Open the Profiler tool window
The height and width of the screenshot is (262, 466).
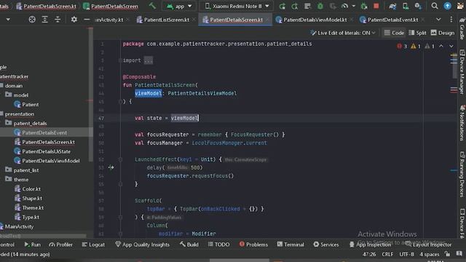pyautogui.click(x=60, y=245)
